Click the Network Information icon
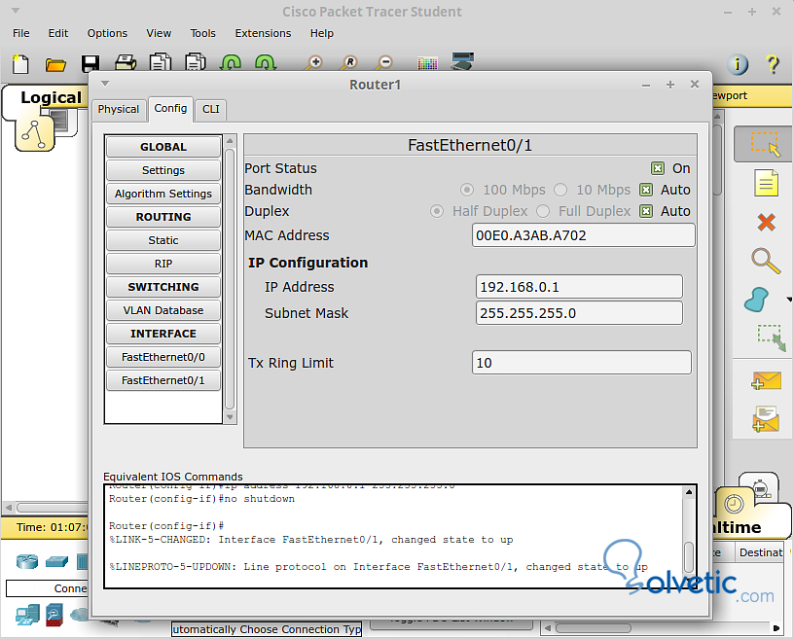794x639 pixels. (738, 64)
